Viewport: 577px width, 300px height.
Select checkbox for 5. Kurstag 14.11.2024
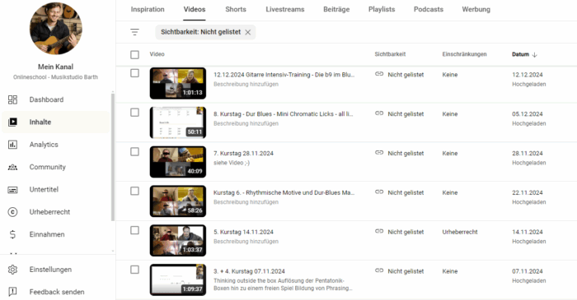click(134, 230)
